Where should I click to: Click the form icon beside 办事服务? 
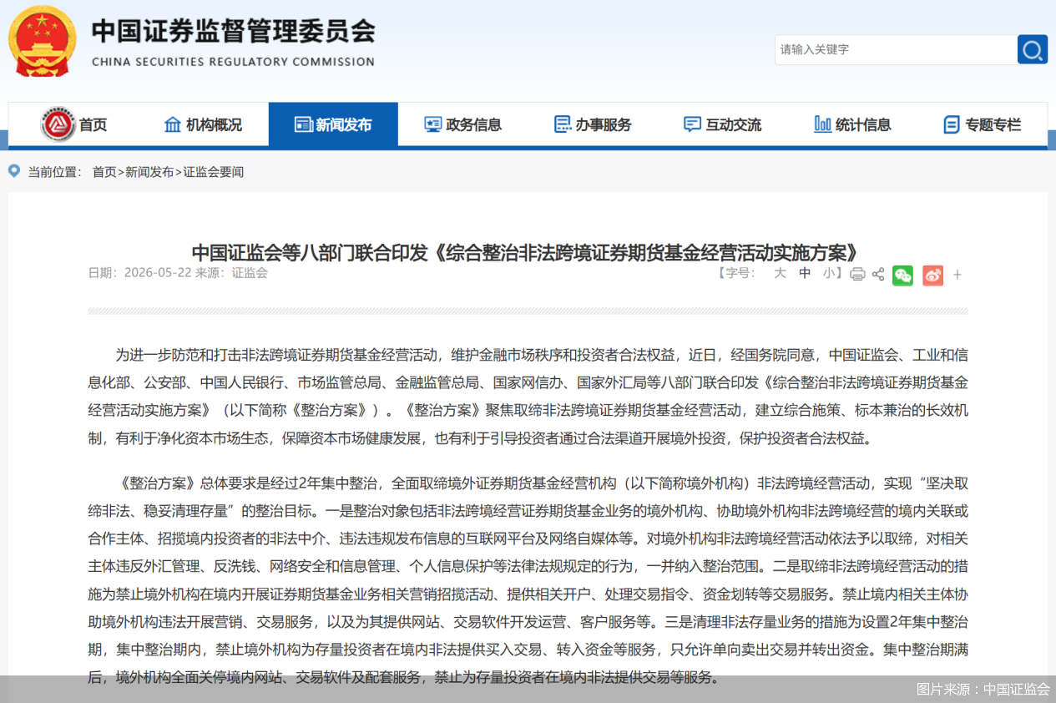point(563,124)
